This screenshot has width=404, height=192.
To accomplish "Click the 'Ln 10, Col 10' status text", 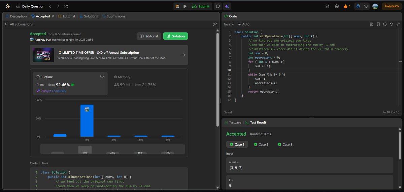I will [391, 112].
